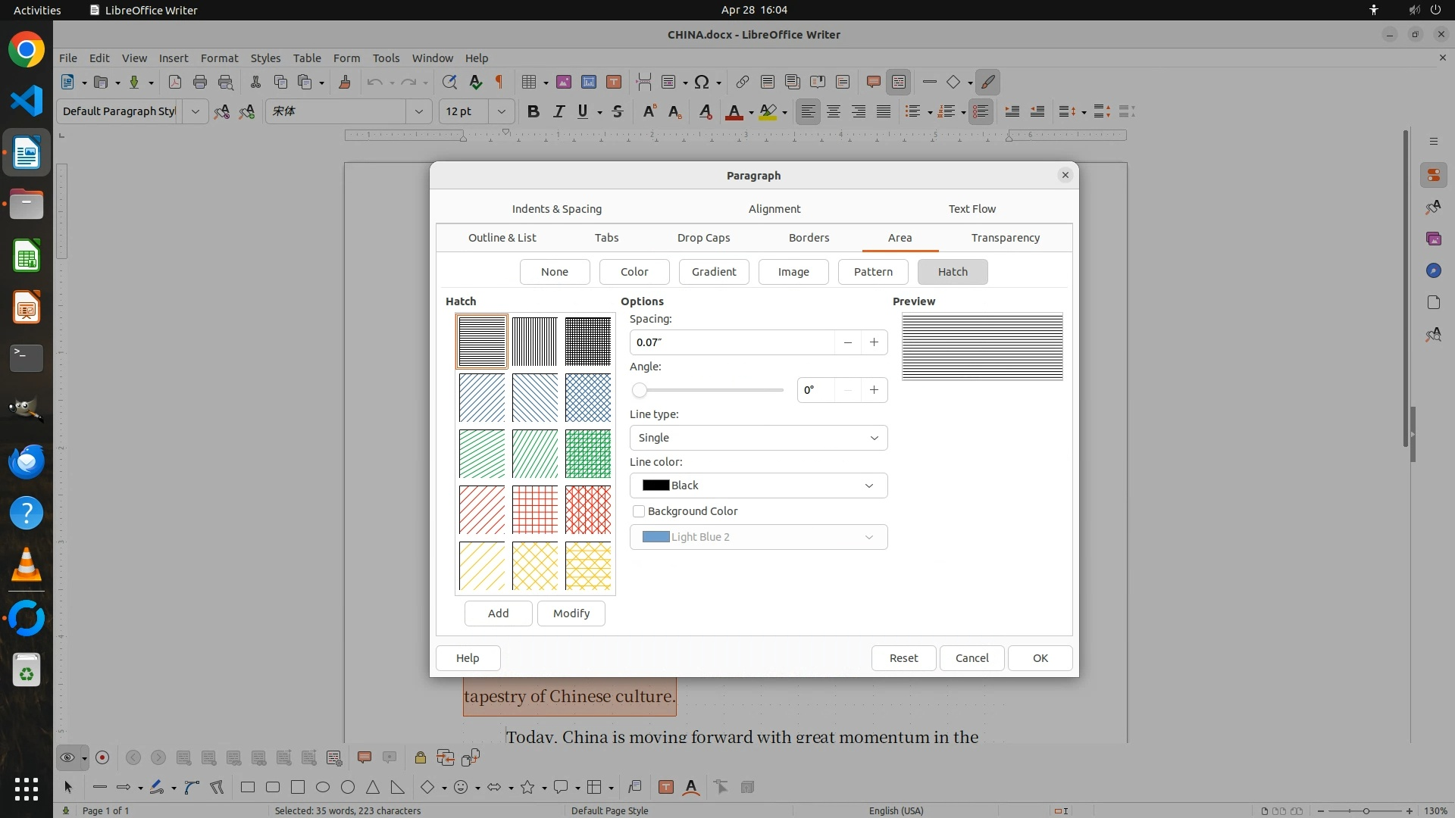1455x818 pixels.
Task: Expand the Line type dropdown
Action: coord(758,438)
